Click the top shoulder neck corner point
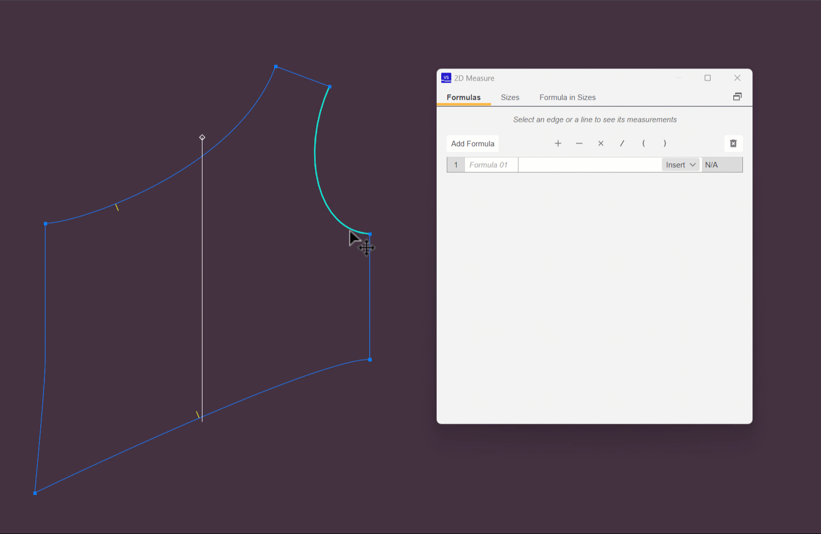Image resolution: width=821 pixels, height=534 pixels. pos(276,66)
